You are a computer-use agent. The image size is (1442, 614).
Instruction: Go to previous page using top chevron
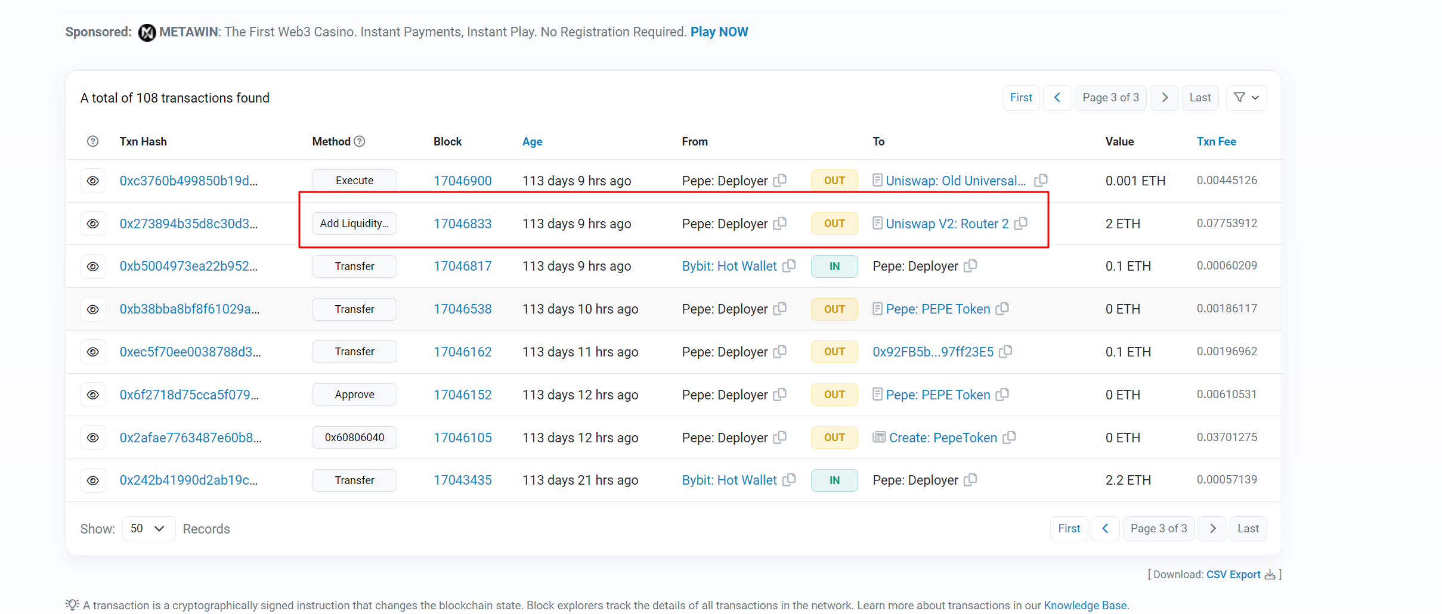[1057, 98]
